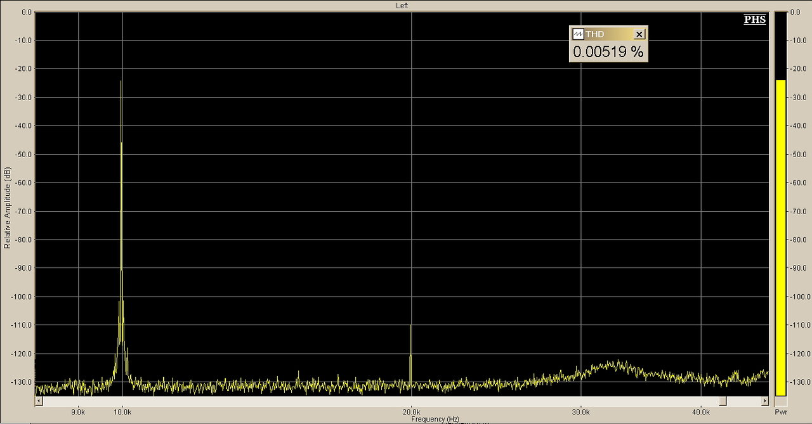Click -100.0 on the Relative Amplitude axis
Viewport: 812px width, 424px height.
click(x=20, y=297)
